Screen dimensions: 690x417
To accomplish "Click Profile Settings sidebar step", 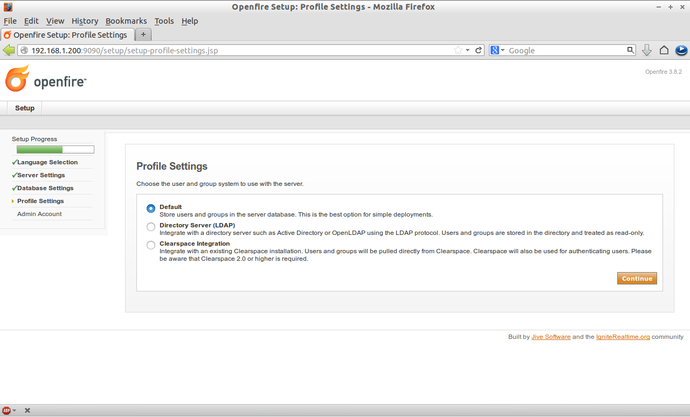I will (x=40, y=201).
